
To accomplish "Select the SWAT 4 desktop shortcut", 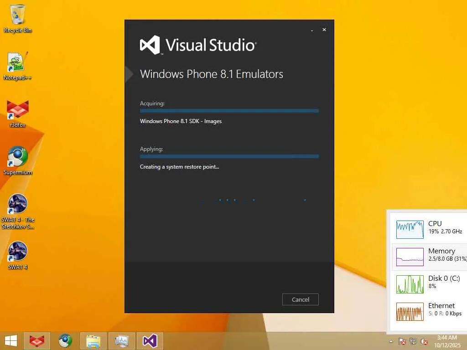I will pyautogui.click(x=18, y=255).
